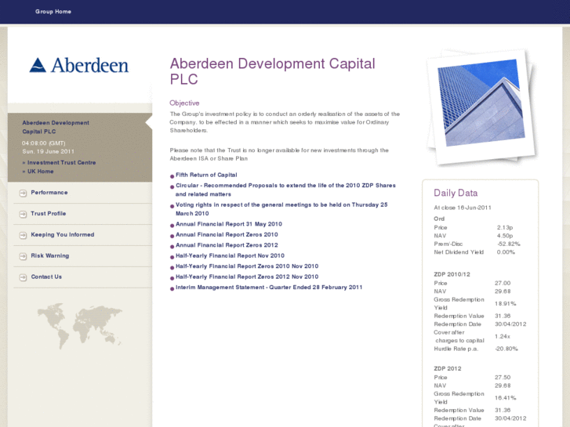
Task: Click the Daily Data heading
Action: [456, 193]
